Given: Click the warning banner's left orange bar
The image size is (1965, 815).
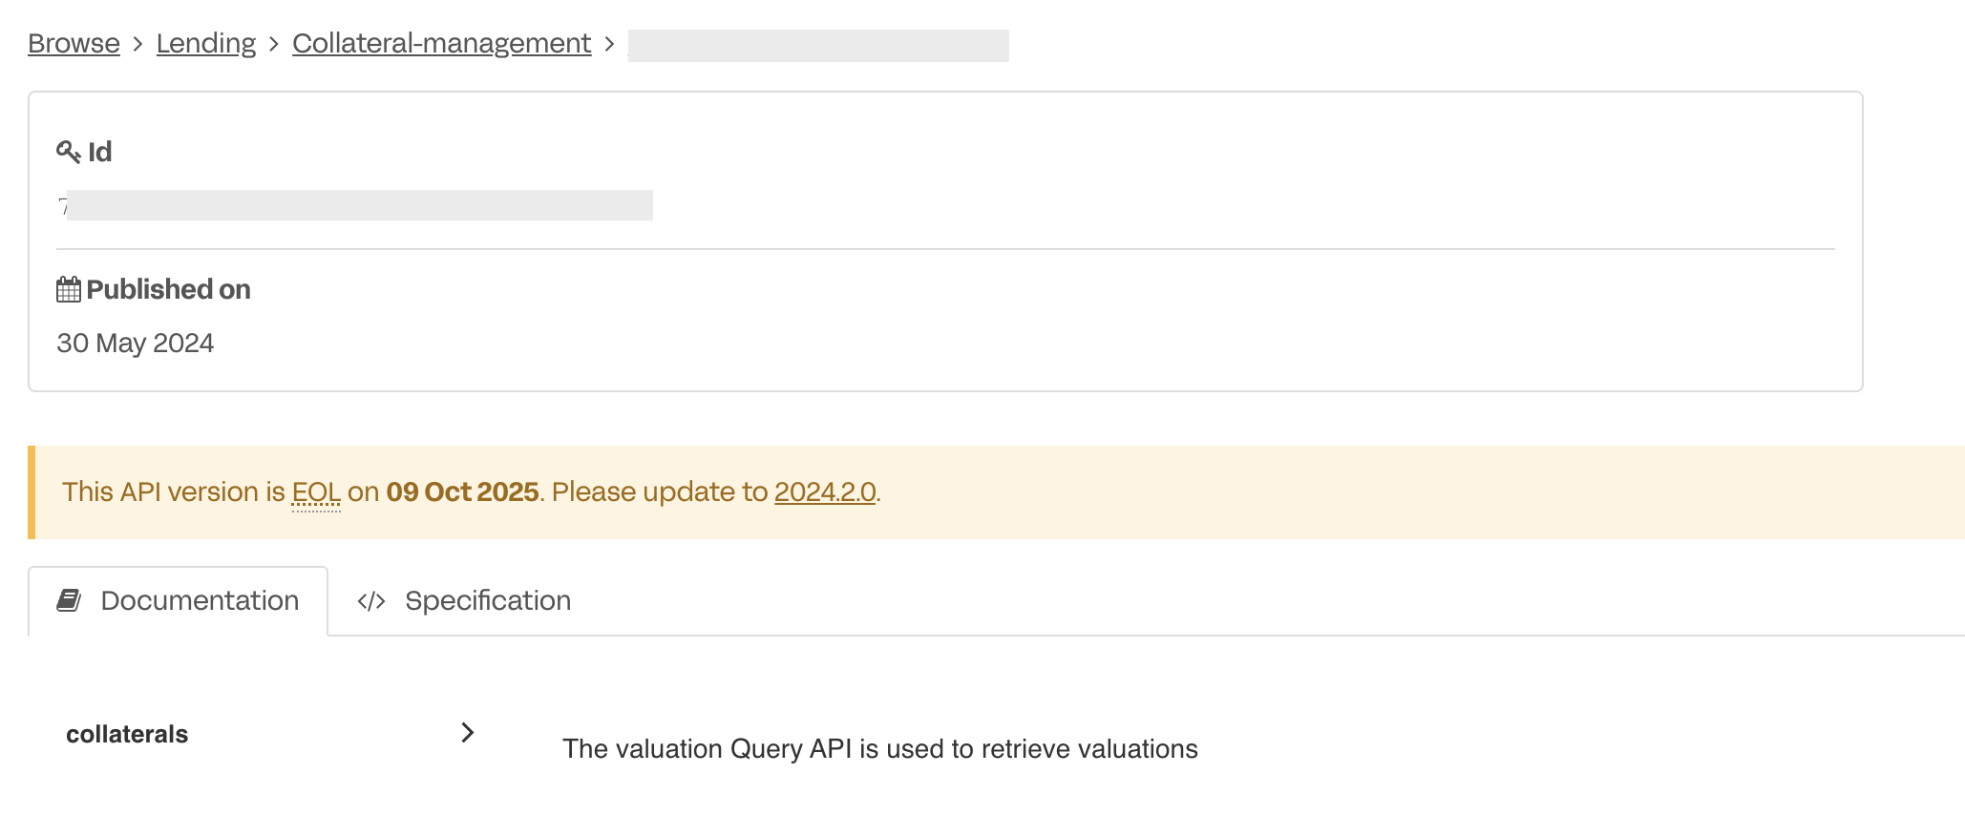Looking at the screenshot, I should [x=32, y=491].
